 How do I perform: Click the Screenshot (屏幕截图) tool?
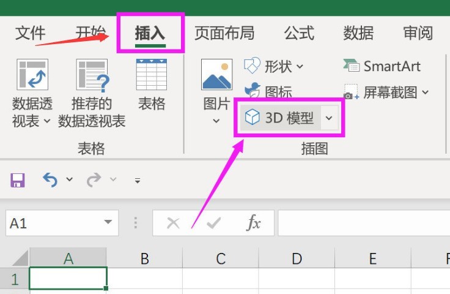pyautogui.click(x=386, y=92)
